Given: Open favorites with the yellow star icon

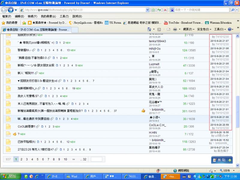Looking at the screenshot, I should tap(4, 22).
